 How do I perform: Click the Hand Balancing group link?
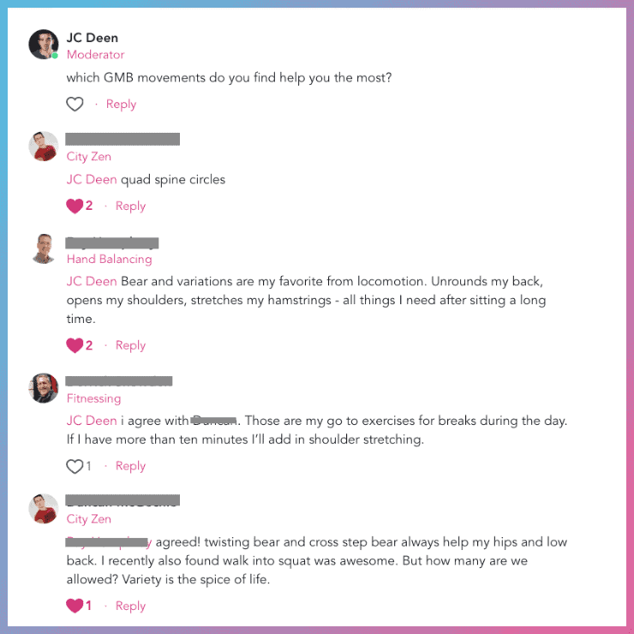[x=109, y=259]
